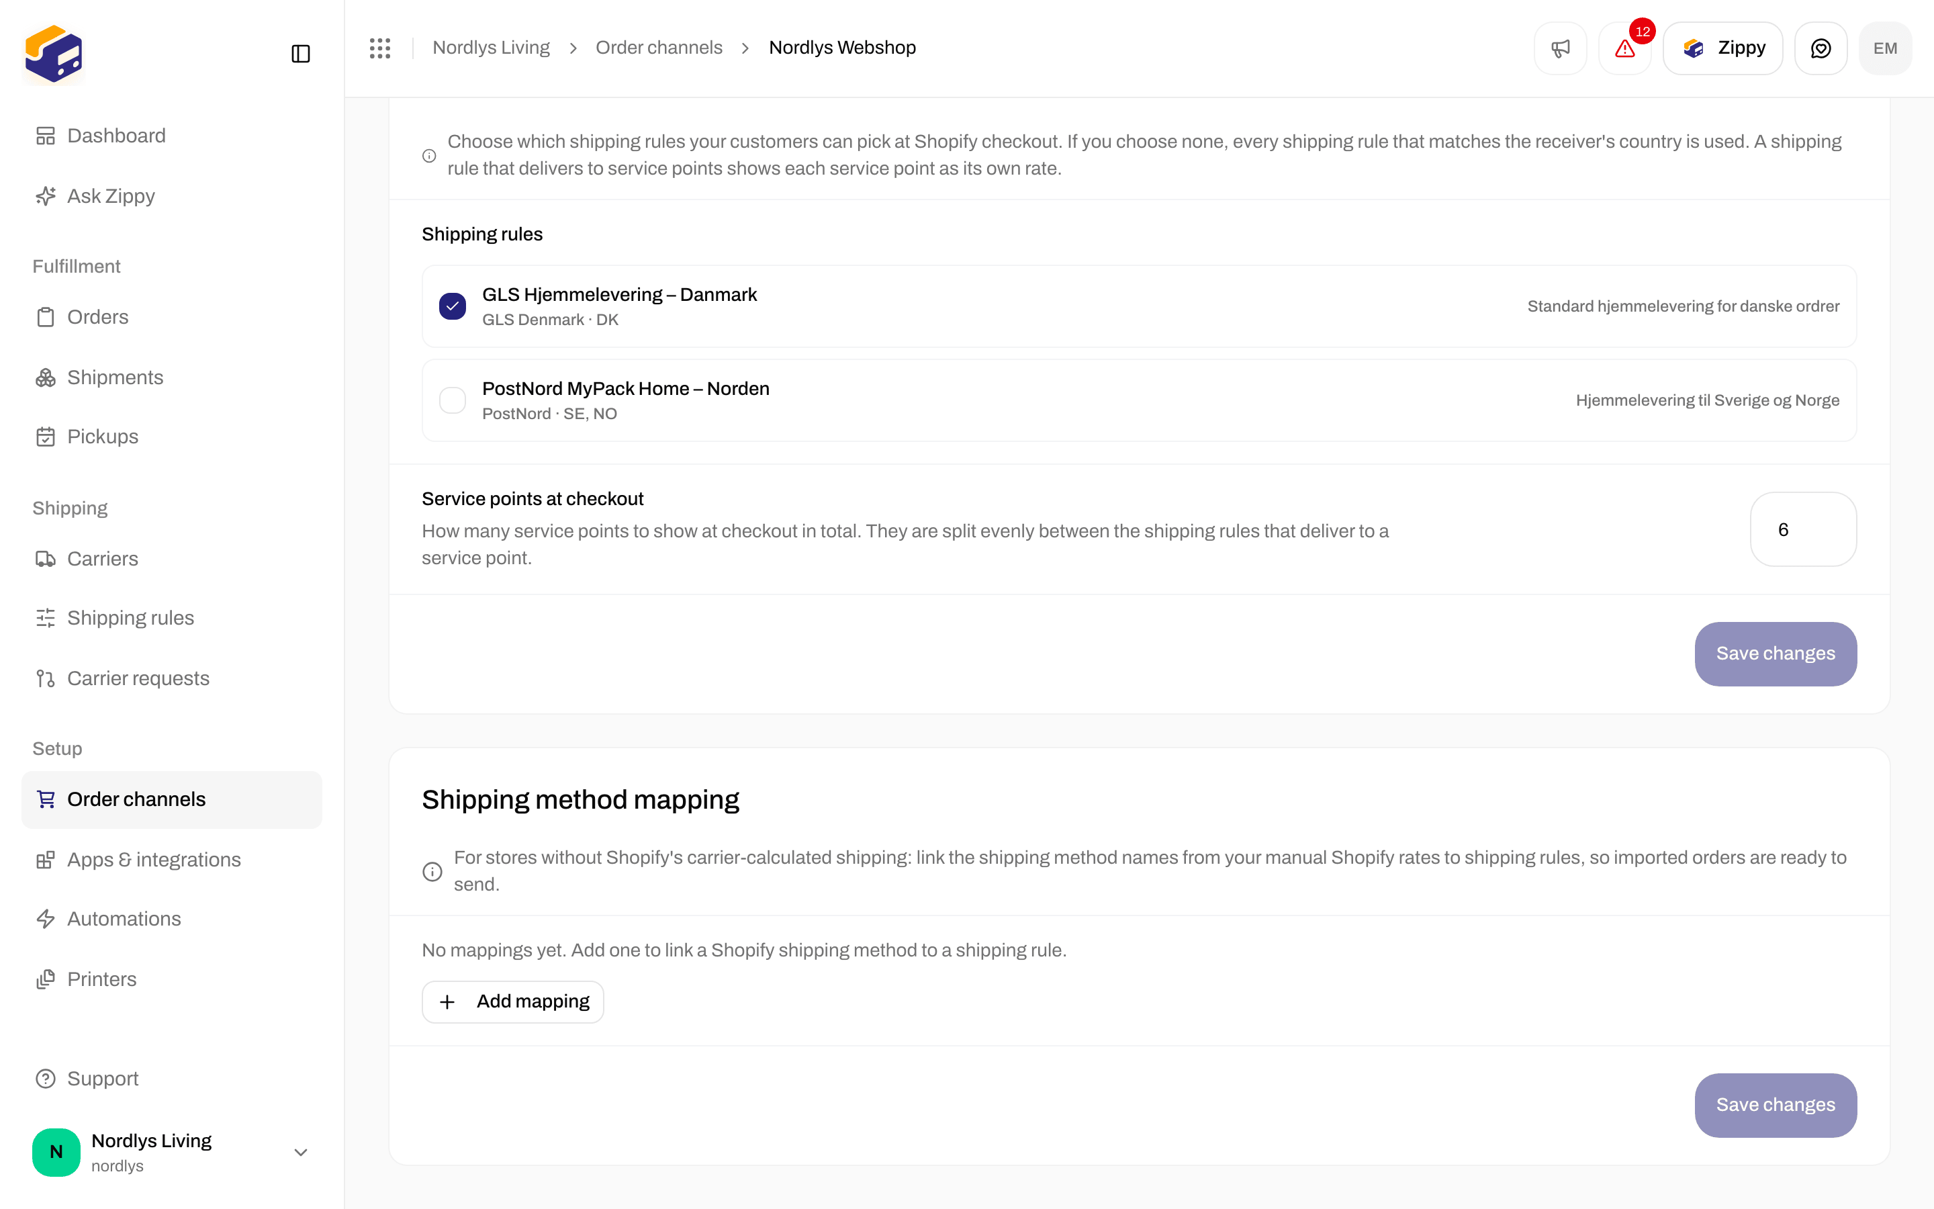This screenshot has width=1934, height=1209.
Task: Open Apps & integrations page
Action: point(171,860)
